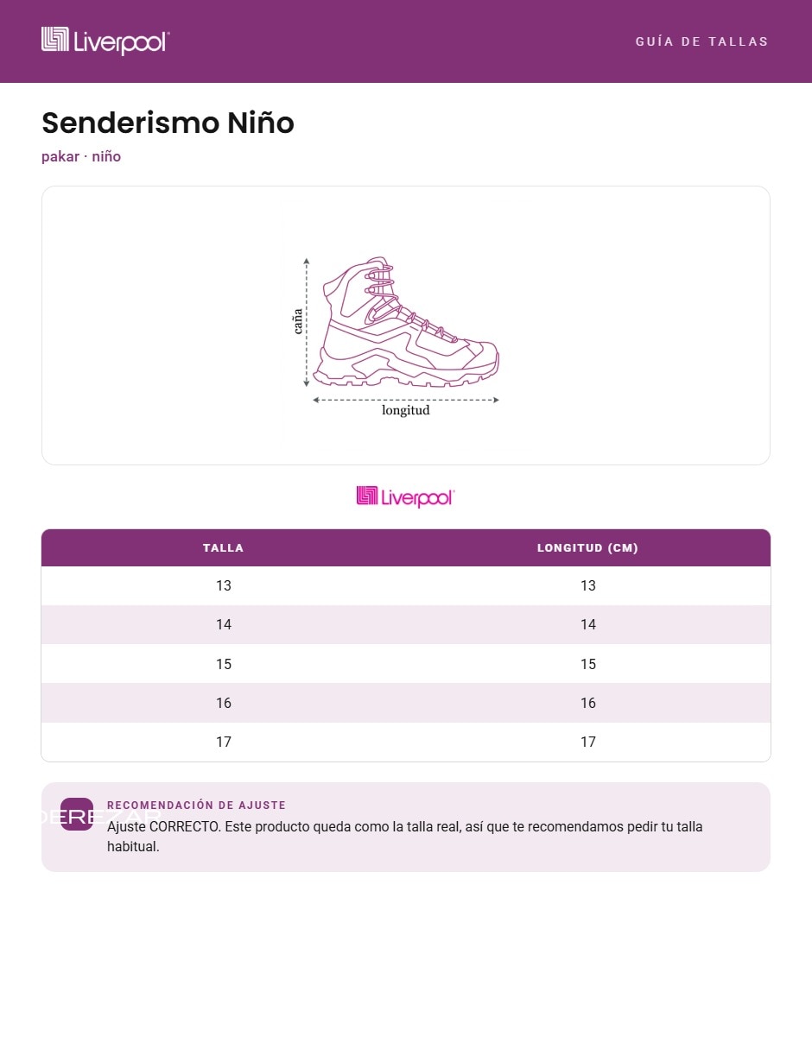Click the pink Liverpool logo below the diagram
This screenshot has width=812, height=1049.
405,496
